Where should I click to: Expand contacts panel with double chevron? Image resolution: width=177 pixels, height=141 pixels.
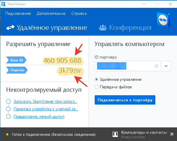(x=172, y=134)
